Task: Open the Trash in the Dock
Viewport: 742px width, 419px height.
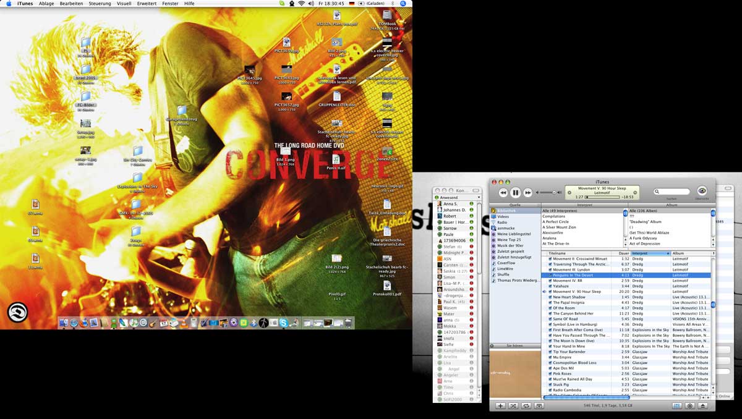Action: pos(348,323)
